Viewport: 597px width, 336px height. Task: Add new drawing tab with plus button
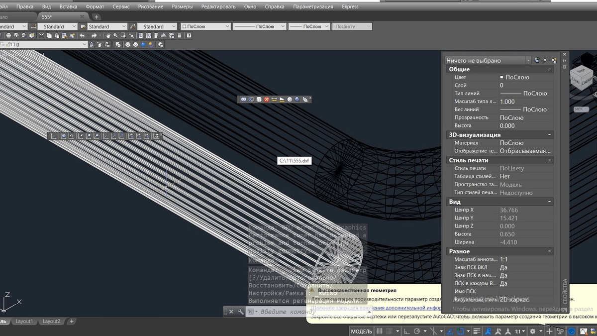pos(97,17)
